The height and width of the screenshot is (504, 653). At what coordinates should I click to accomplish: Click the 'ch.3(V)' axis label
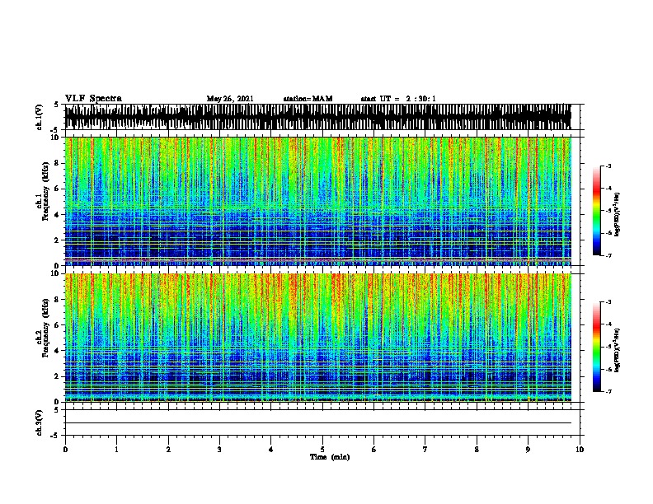[x=40, y=422]
